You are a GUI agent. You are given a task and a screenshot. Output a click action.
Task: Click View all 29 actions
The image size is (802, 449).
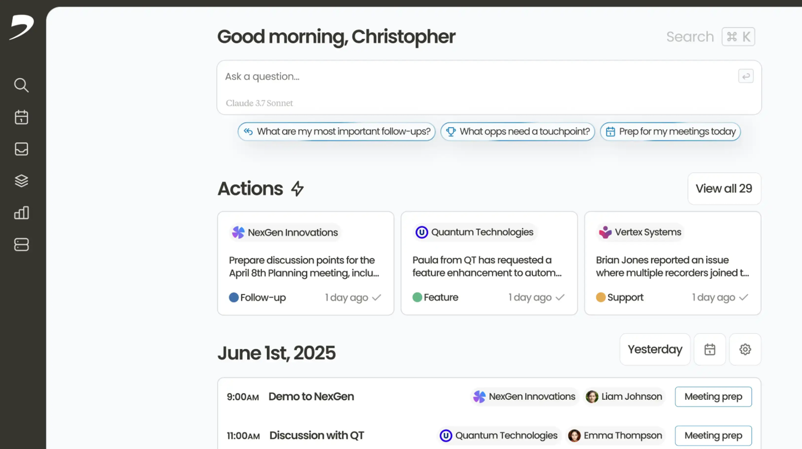[x=724, y=188]
